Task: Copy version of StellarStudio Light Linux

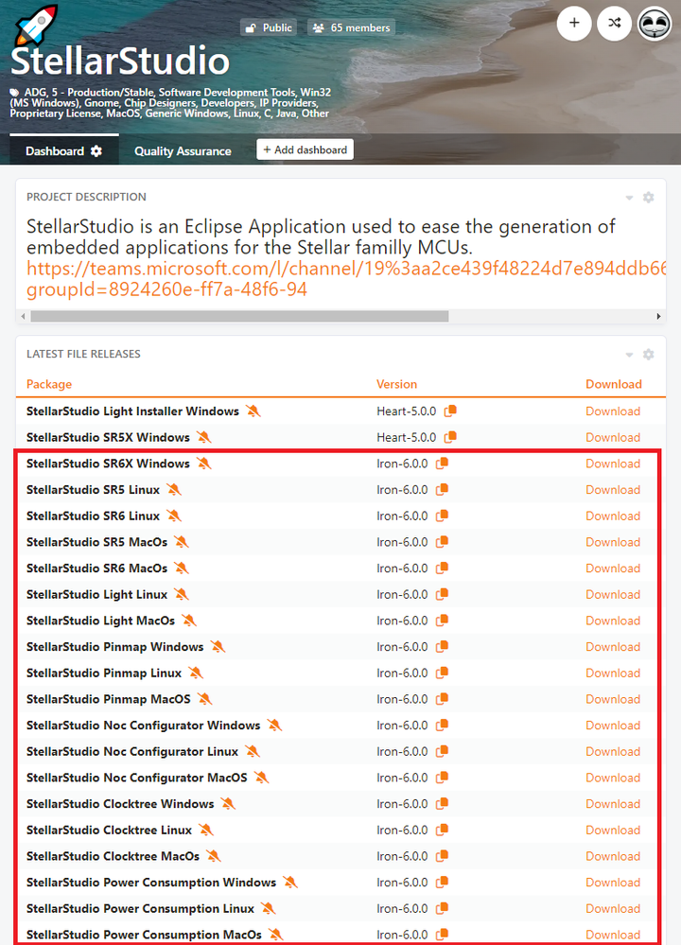Action: click(442, 594)
